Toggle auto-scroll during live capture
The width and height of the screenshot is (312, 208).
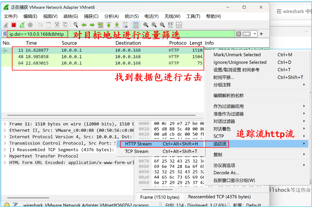coord(125,25)
